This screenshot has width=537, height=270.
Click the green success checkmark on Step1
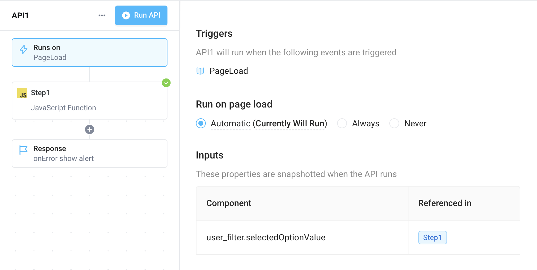pyautogui.click(x=166, y=83)
